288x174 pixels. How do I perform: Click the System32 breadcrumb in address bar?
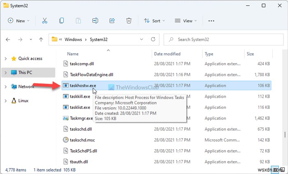click(x=99, y=40)
